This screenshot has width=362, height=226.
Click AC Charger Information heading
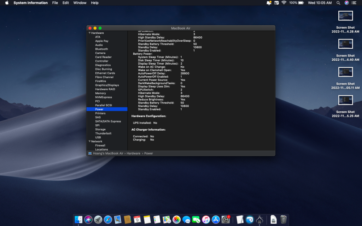coord(148,130)
